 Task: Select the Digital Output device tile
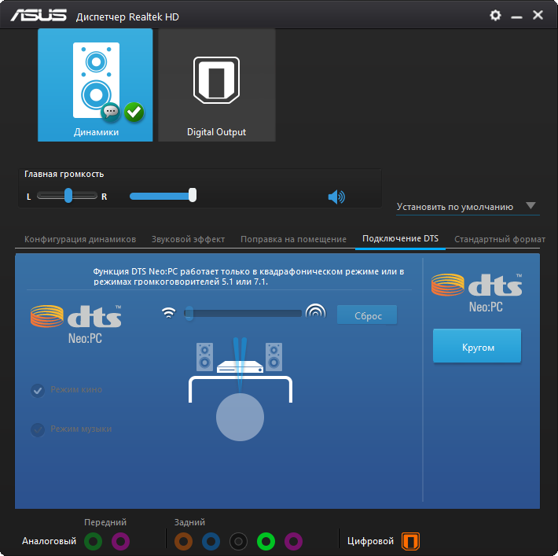(217, 85)
